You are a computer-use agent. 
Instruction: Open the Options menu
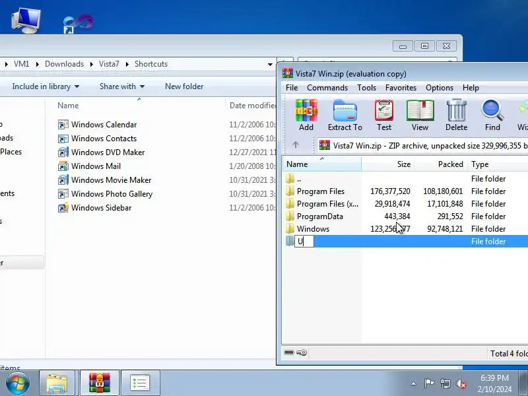coord(440,88)
